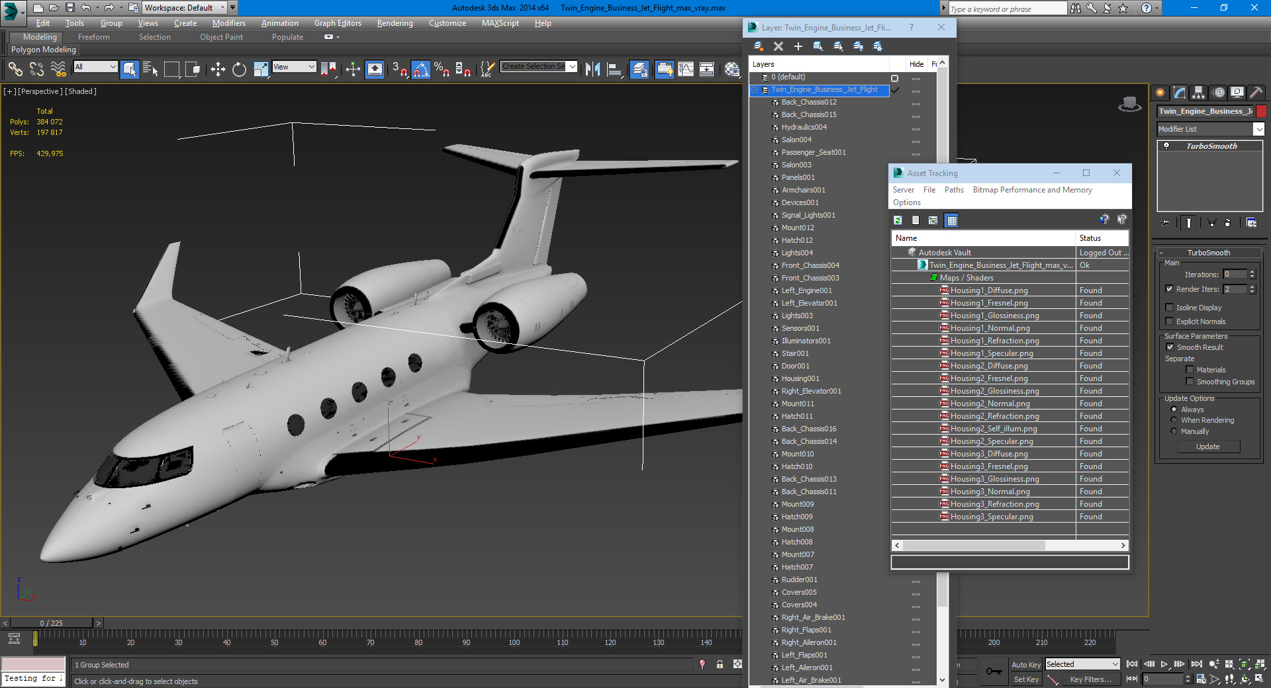Screen dimensions: 1271x688
Task: Toggle Percent Snap in toolbar
Action: click(x=442, y=69)
